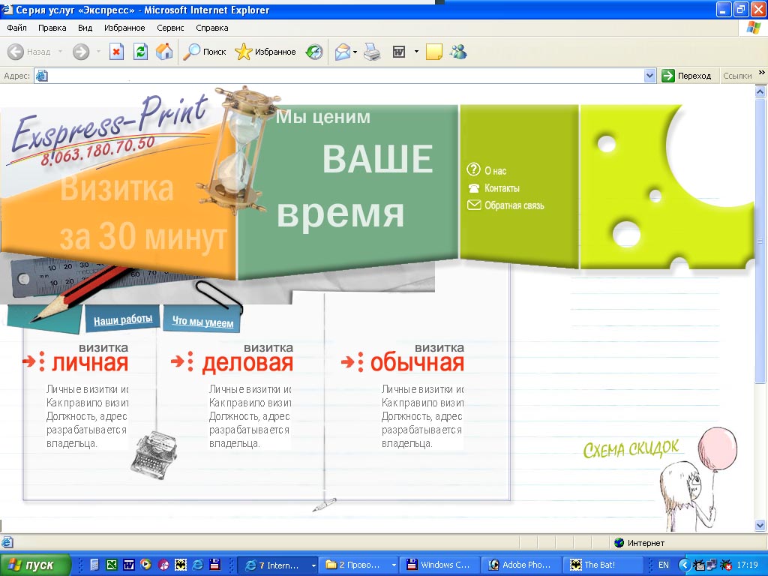Stop page loading with red X icon
The width and height of the screenshot is (768, 576).
pos(116,52)
